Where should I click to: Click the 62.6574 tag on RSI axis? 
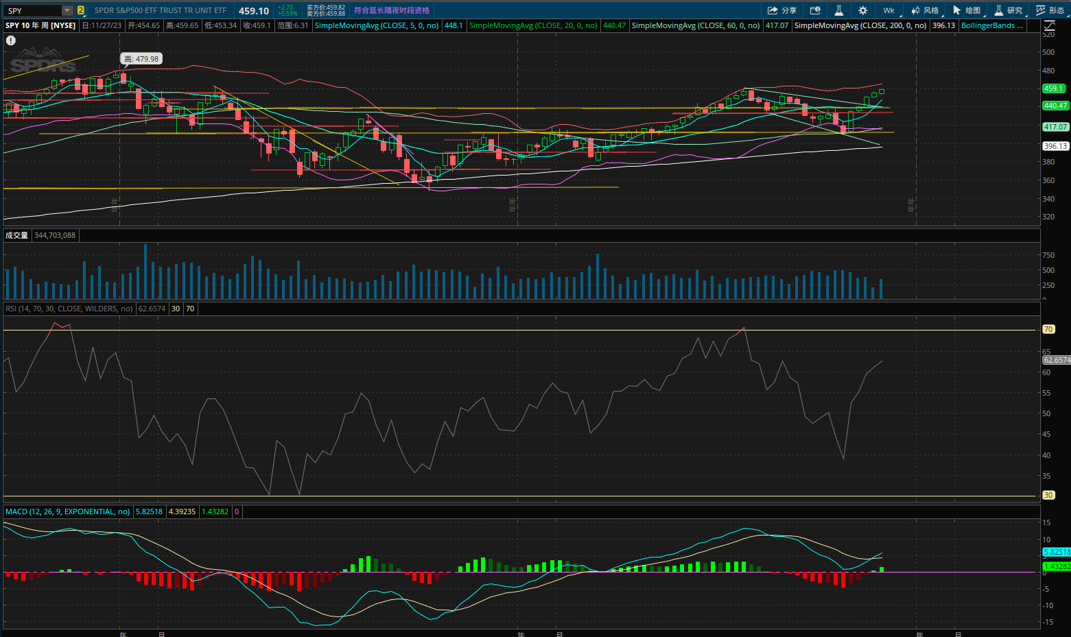[x=1057, y=360]
